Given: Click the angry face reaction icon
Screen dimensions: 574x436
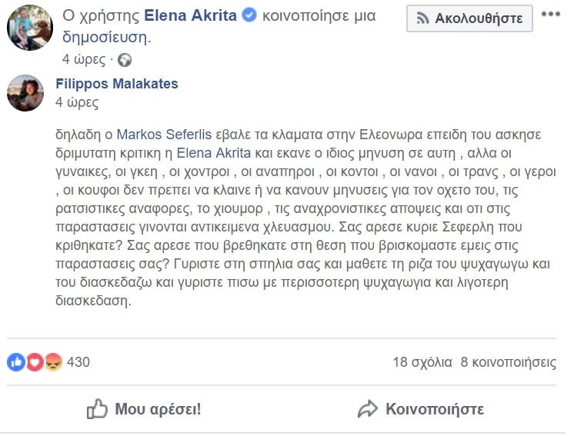Looking at the screenshot, I should [53, 361].
